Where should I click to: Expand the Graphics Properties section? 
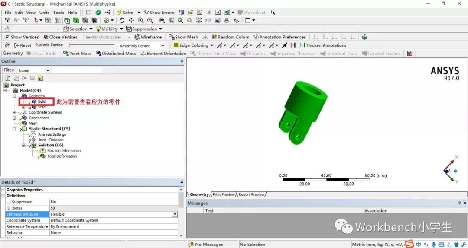pyautogui.click(x=3, y=190)
